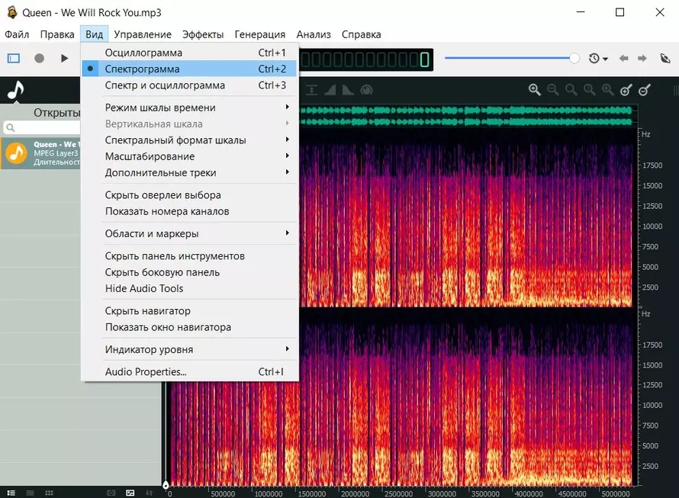Open the history dropdown arrow
679x498 pixels.
pos(605,58)
